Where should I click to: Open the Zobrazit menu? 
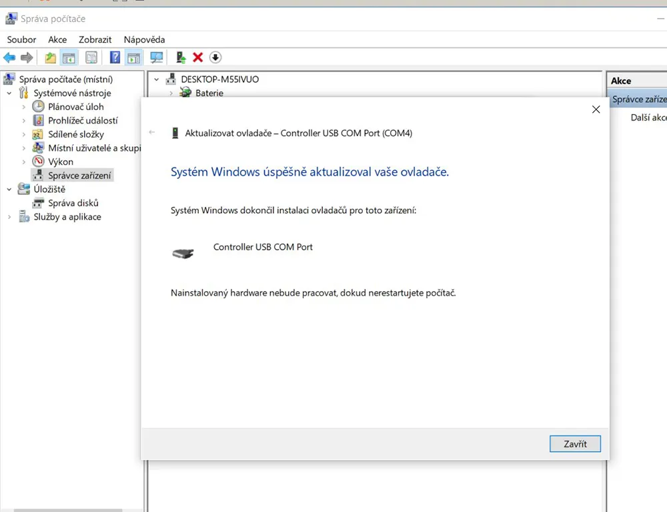(95, 39)
